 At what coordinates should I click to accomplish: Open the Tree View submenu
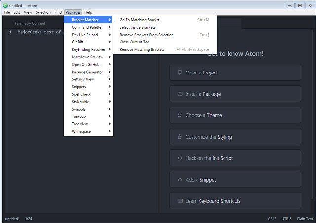pos(88,124)
